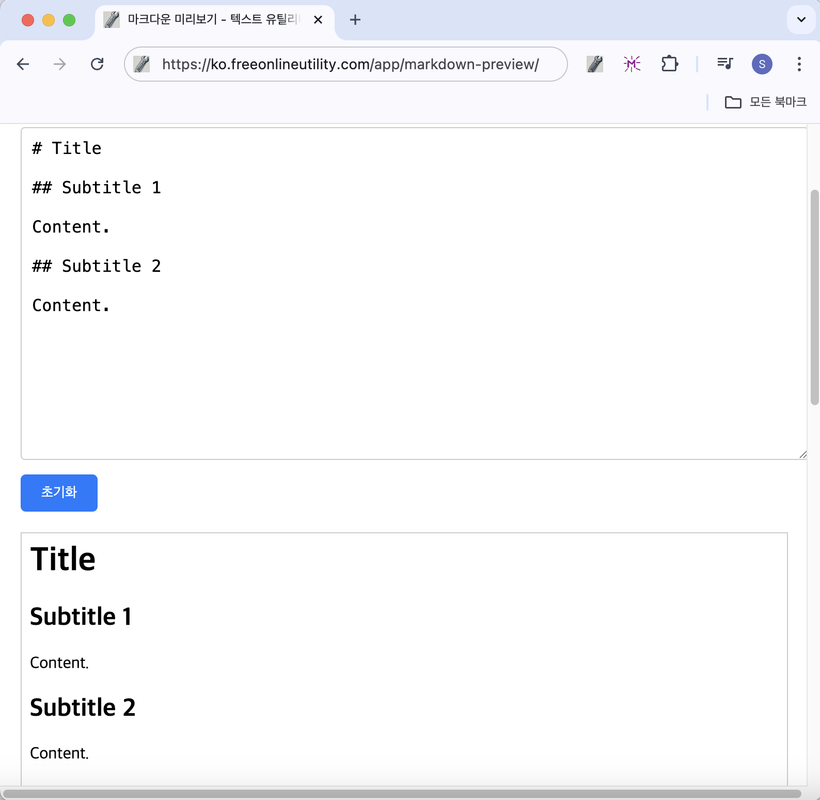The width and height of the screenshot is (820, 800).
Task: Click the horizontal scrollbar at page bottom
Action: [402, 794]
